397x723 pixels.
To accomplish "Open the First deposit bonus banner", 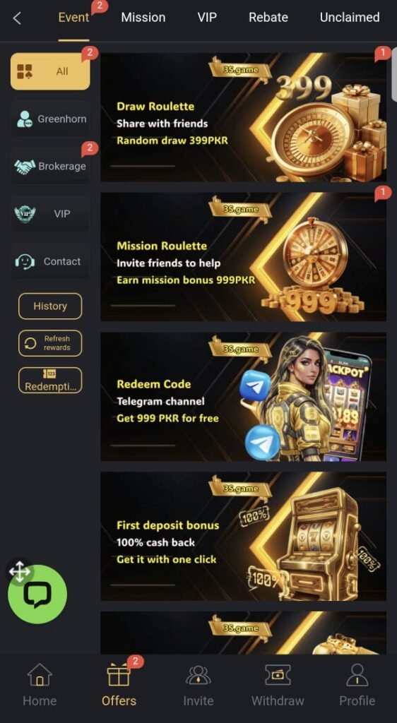I will click(244, 536).
